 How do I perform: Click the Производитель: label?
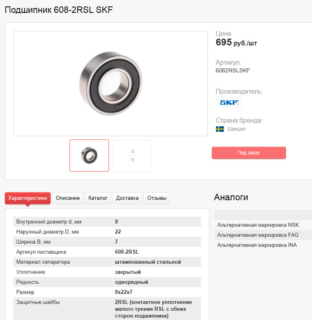[x=239, y=91]
